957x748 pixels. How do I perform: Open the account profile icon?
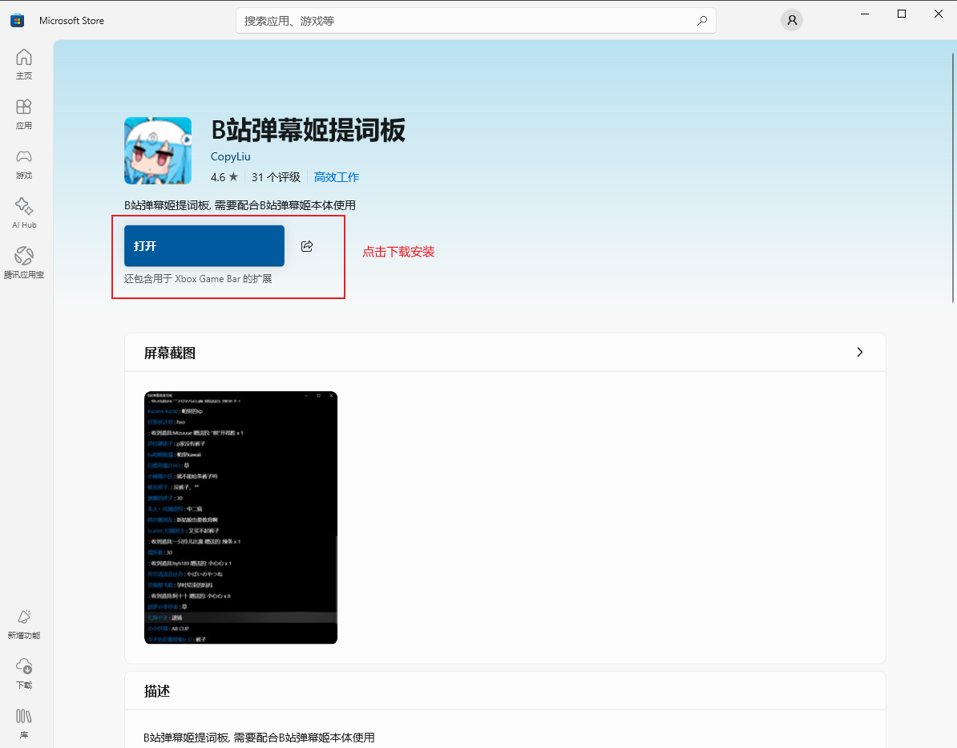(x=792, y=20)
